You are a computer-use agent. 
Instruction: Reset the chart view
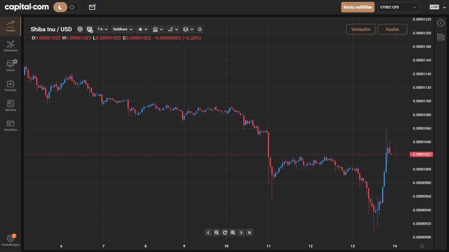click(224, 232)
